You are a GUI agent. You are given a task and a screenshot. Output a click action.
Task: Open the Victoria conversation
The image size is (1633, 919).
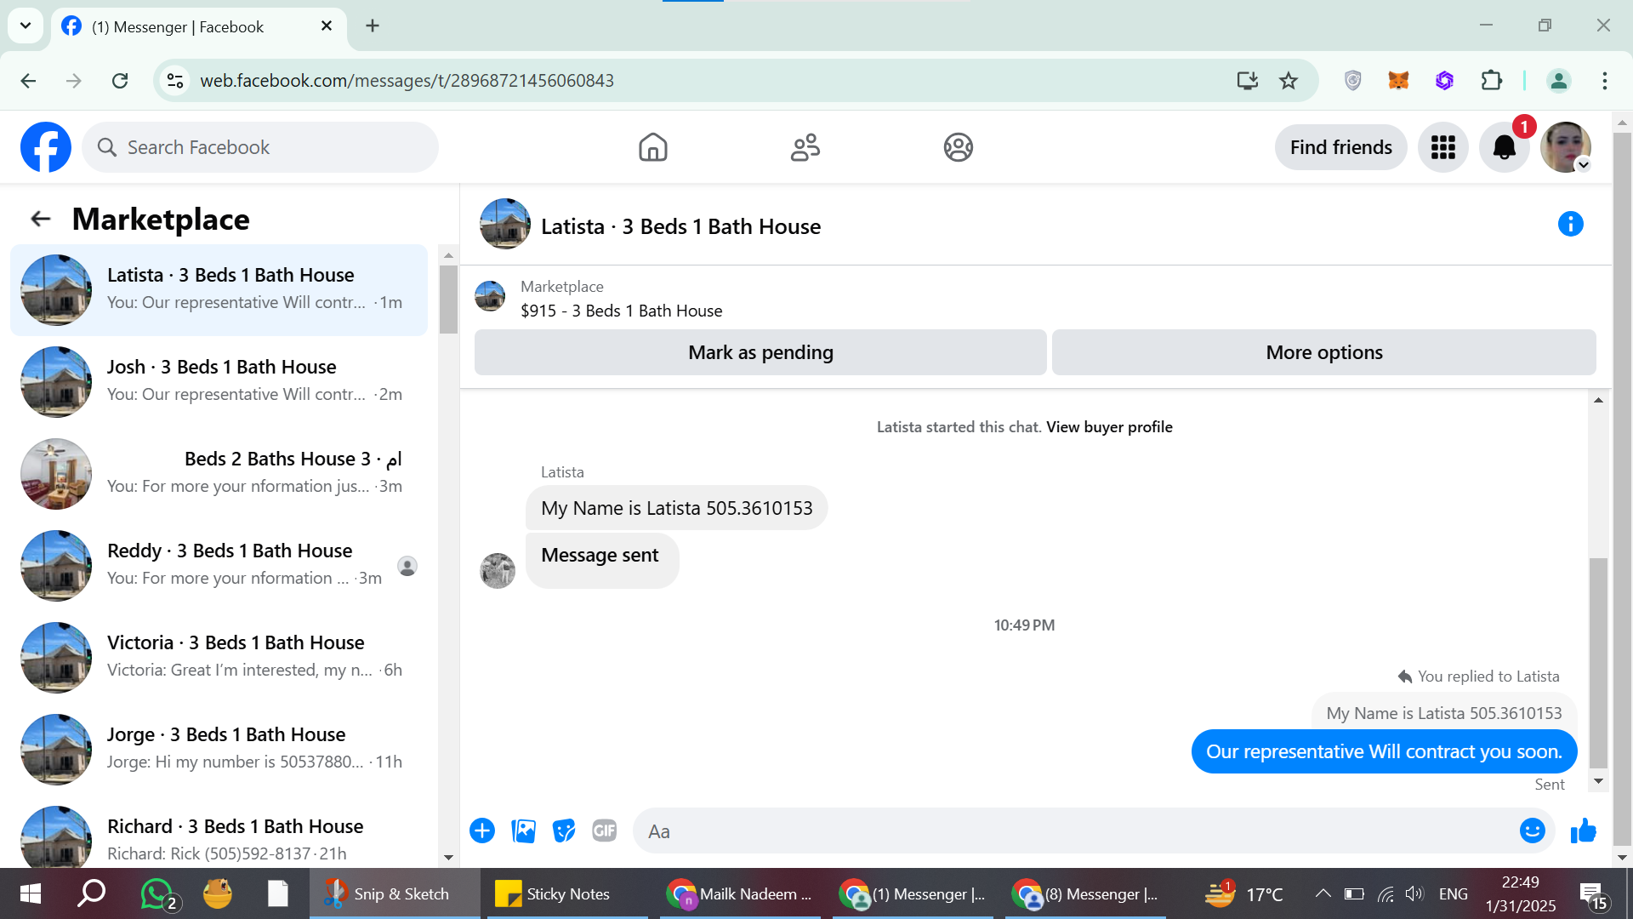coord(219,657)
